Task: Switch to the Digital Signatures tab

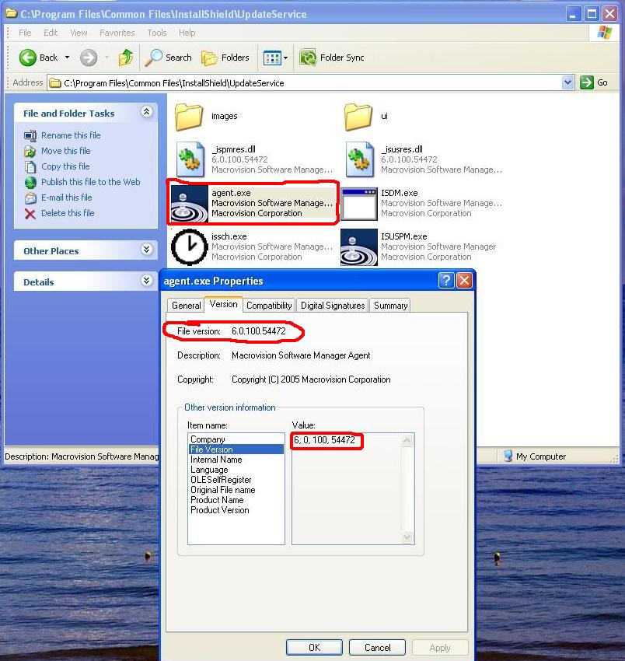Action: tap(333, 305)
